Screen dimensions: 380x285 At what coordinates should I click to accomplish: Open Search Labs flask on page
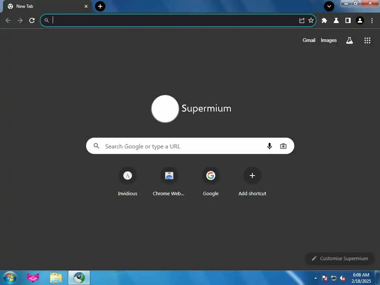pos(350,40)
